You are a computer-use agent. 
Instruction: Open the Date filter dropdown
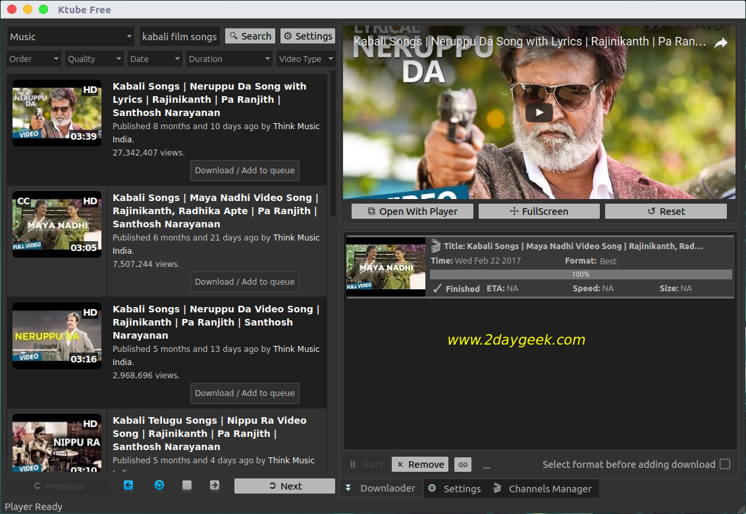[155, 59]
